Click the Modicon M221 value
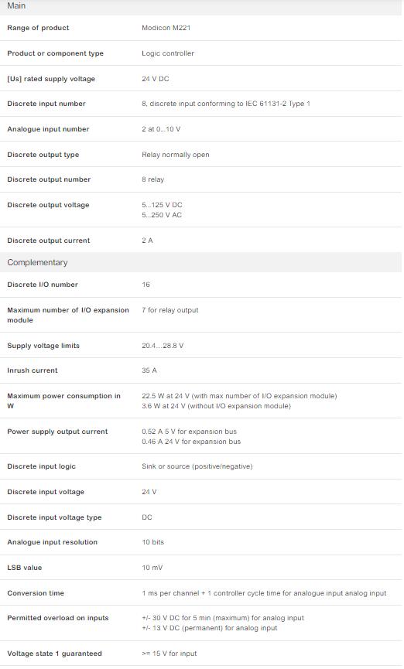The height and width of the screenshot is (669, 404). pyautogui.click(x=166, y=28)
